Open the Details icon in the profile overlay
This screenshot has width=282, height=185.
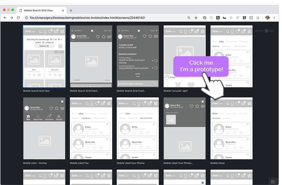(59, 116)
